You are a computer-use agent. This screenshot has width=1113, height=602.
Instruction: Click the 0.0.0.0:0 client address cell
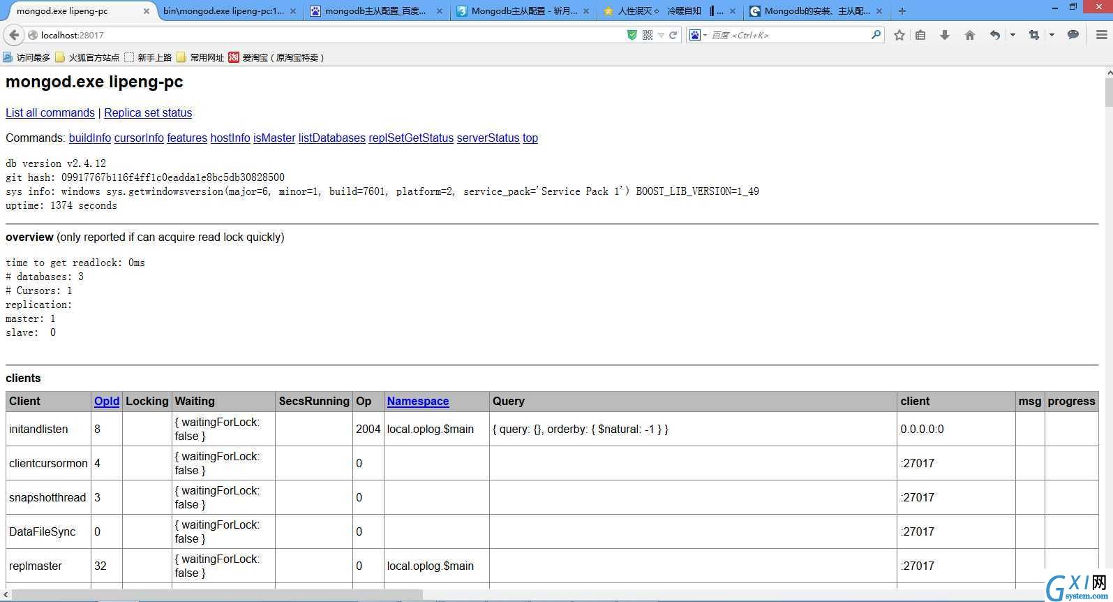point(956,430)
